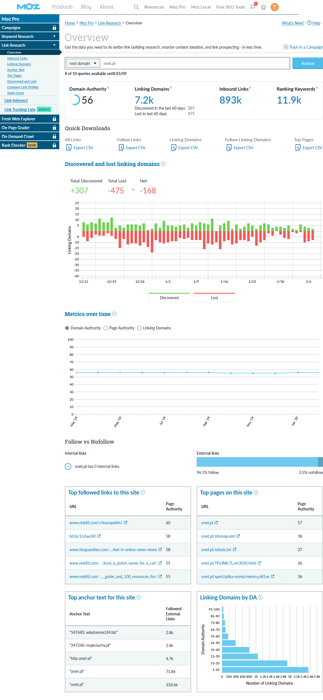Click the Fresh Web Explorer lock icon

(x=54, y=119)
